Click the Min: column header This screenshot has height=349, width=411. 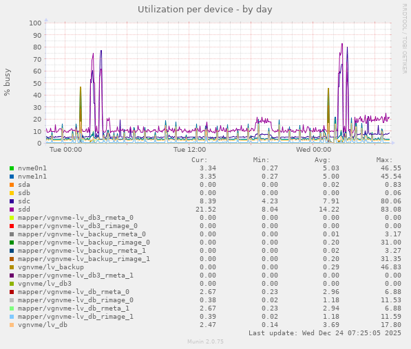coord(261,160)
